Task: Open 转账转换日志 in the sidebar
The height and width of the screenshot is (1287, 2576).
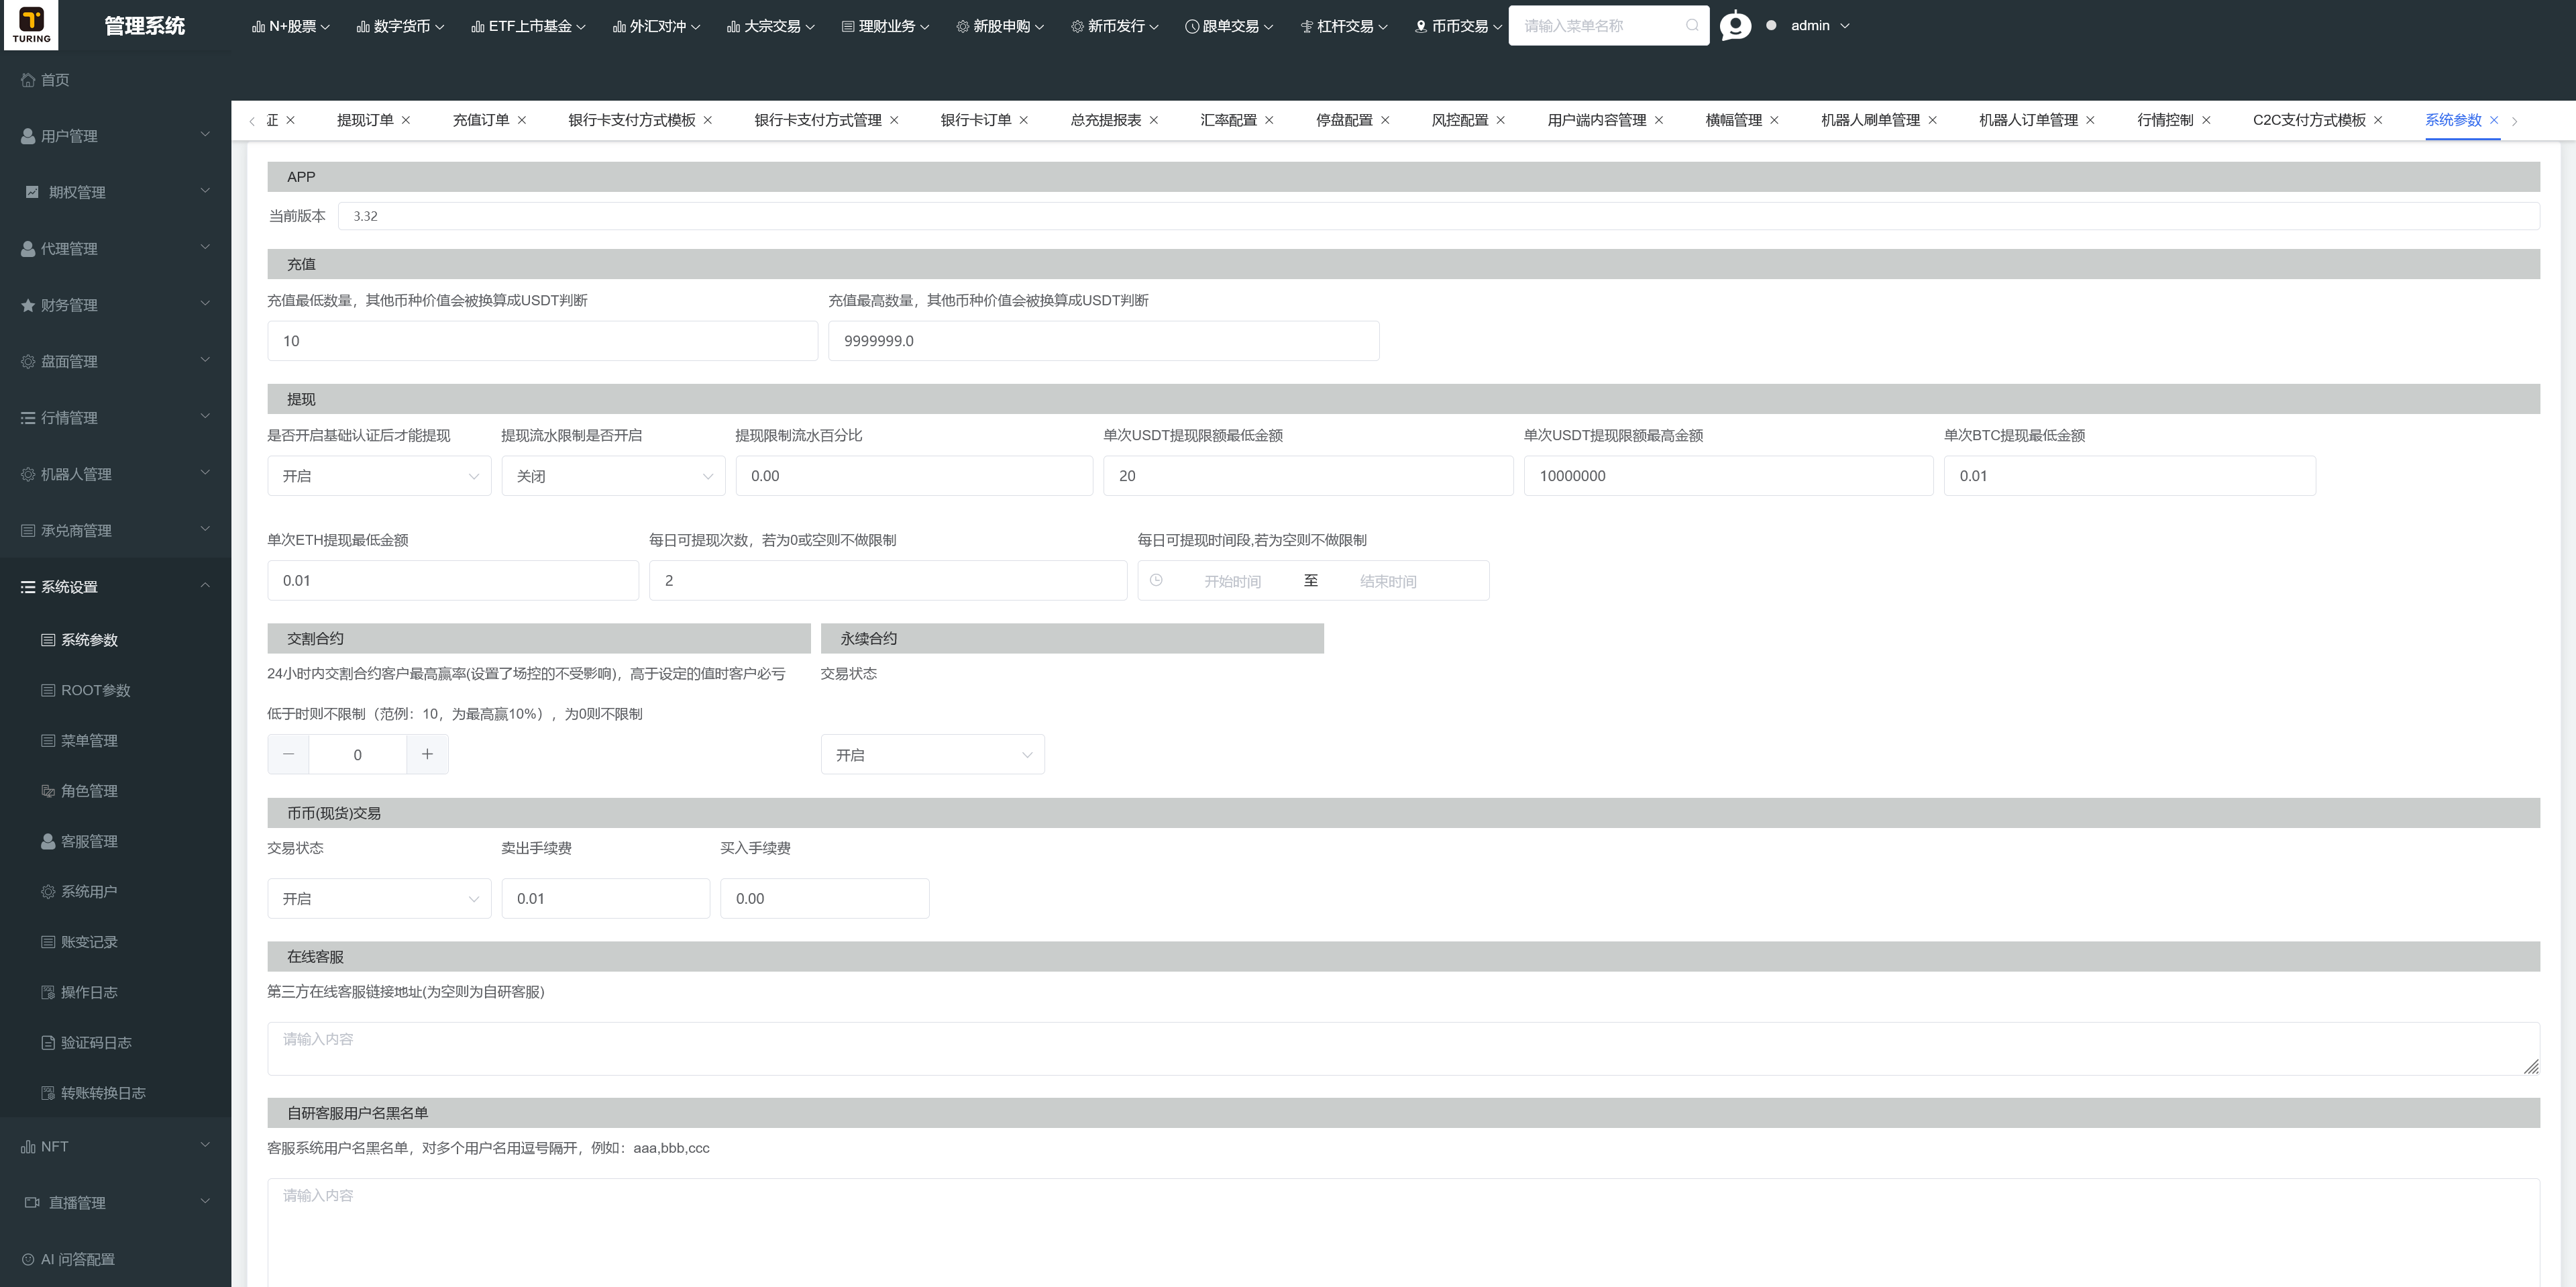Action: point(115,1093)
